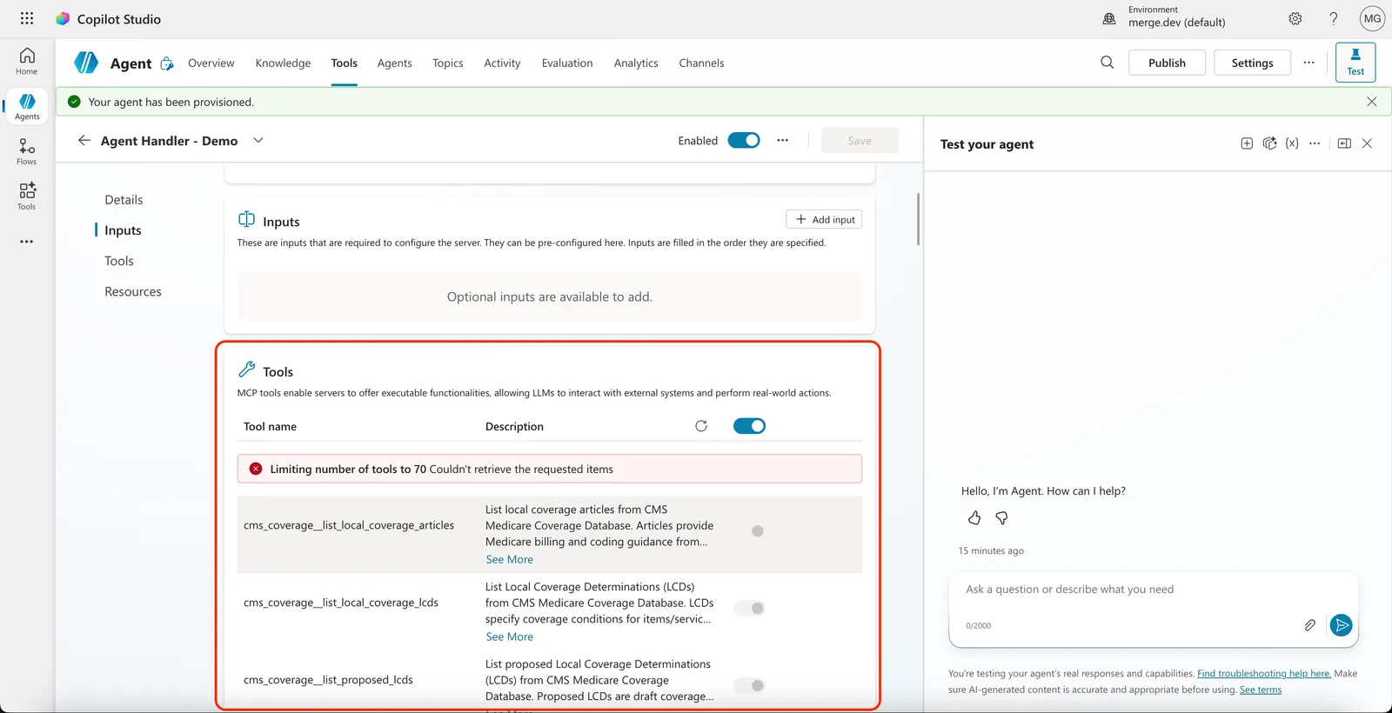Close the Test your agent panel
Screen dimensions: 1392x713
[x=1367, y=143]
